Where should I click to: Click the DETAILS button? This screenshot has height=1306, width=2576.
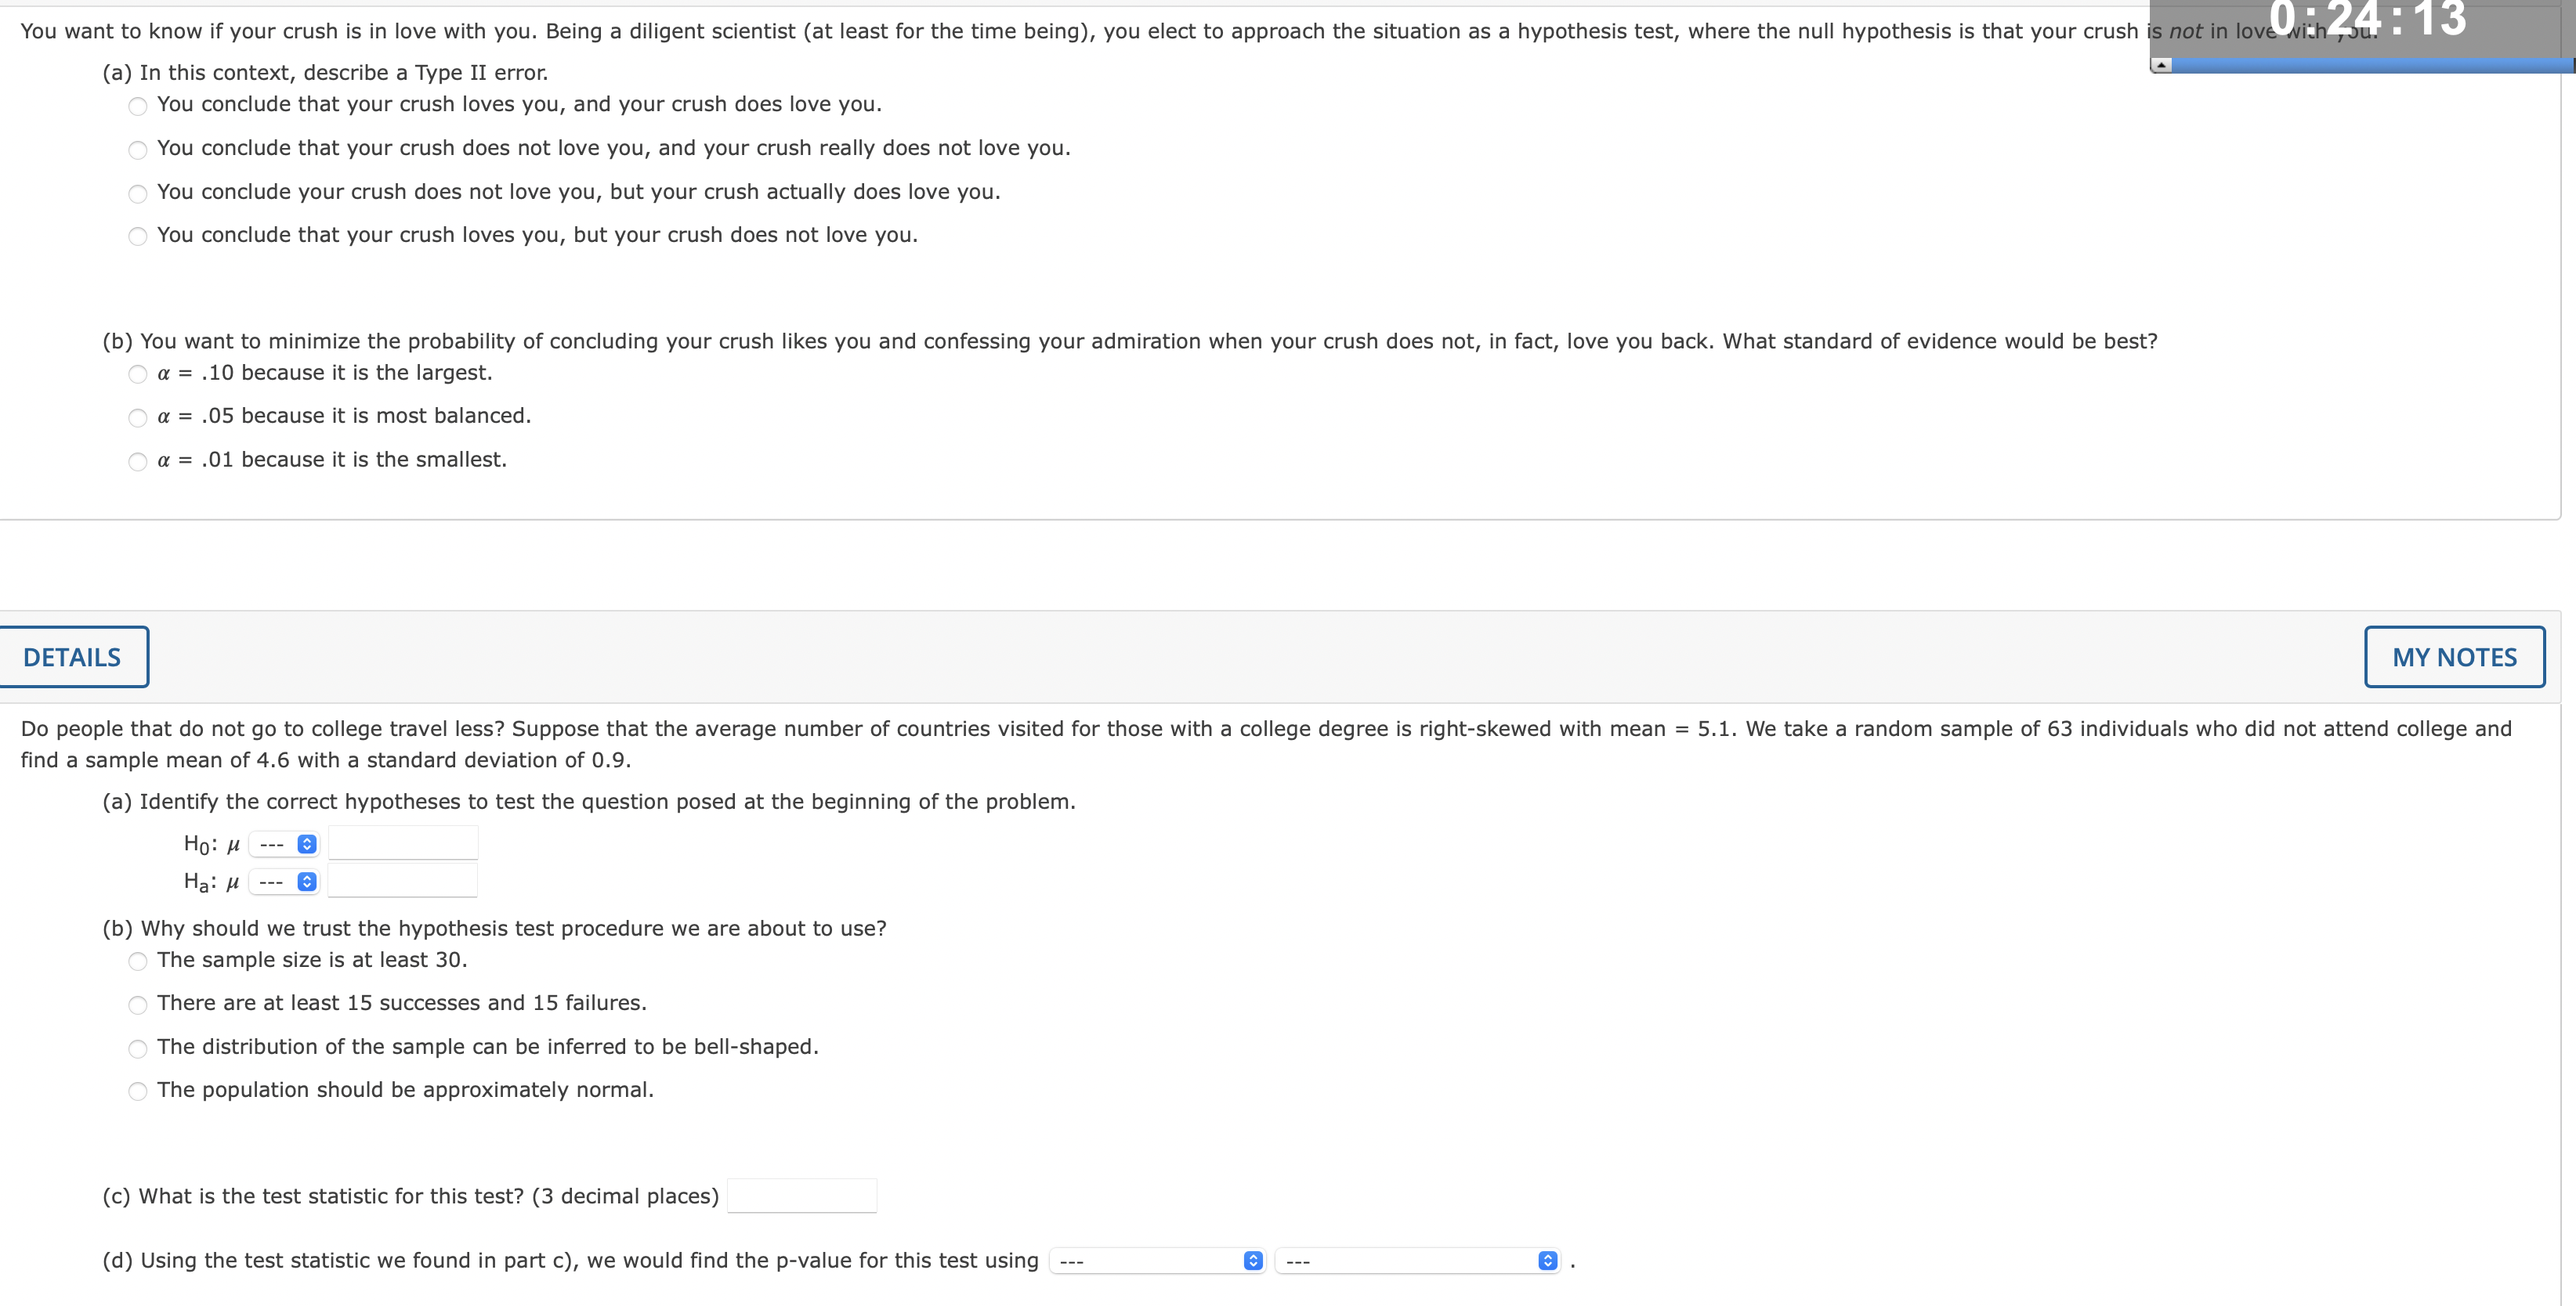(73, 656)
